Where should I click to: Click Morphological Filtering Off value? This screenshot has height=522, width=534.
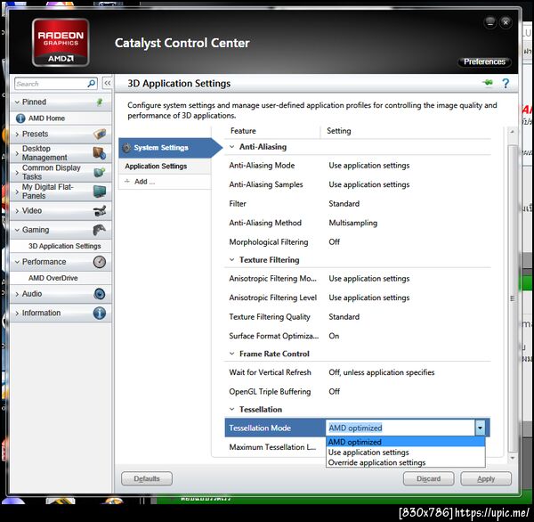pos(334,241)
